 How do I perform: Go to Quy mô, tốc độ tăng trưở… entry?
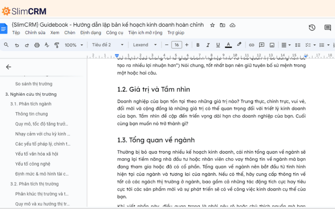[41, 124]
